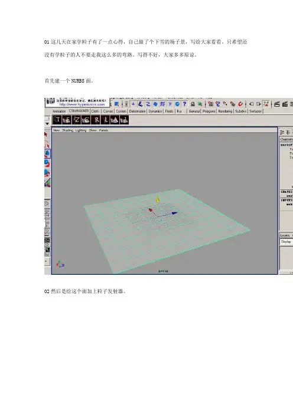This screenshot has height=414, width=293.
Task: Click shelf icon with letter Z
Action: pyautogui.click(x=76, y=120)
